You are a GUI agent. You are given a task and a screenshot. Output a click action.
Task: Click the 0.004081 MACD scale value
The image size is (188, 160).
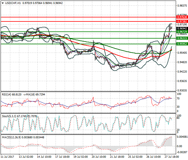tap(182, 137)
